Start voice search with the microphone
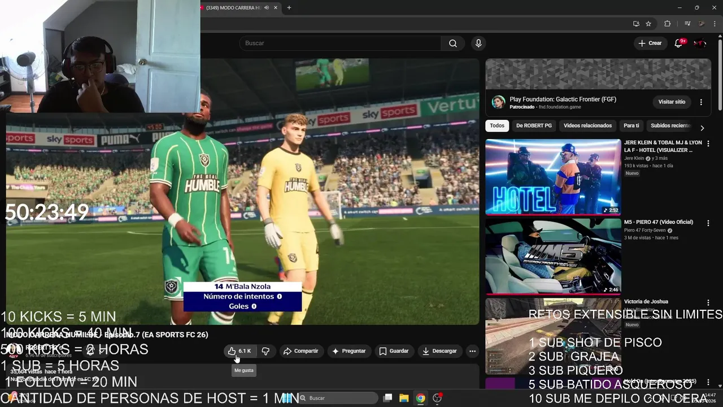723x407 pixels. [x=478, y=43]
